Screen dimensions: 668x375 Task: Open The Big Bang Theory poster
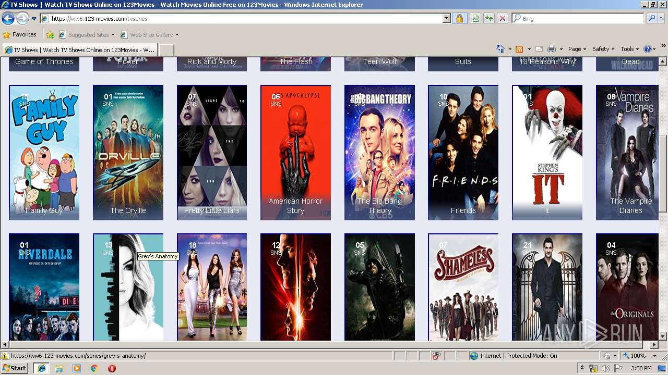pyautogui.click(x=379, y=153)
